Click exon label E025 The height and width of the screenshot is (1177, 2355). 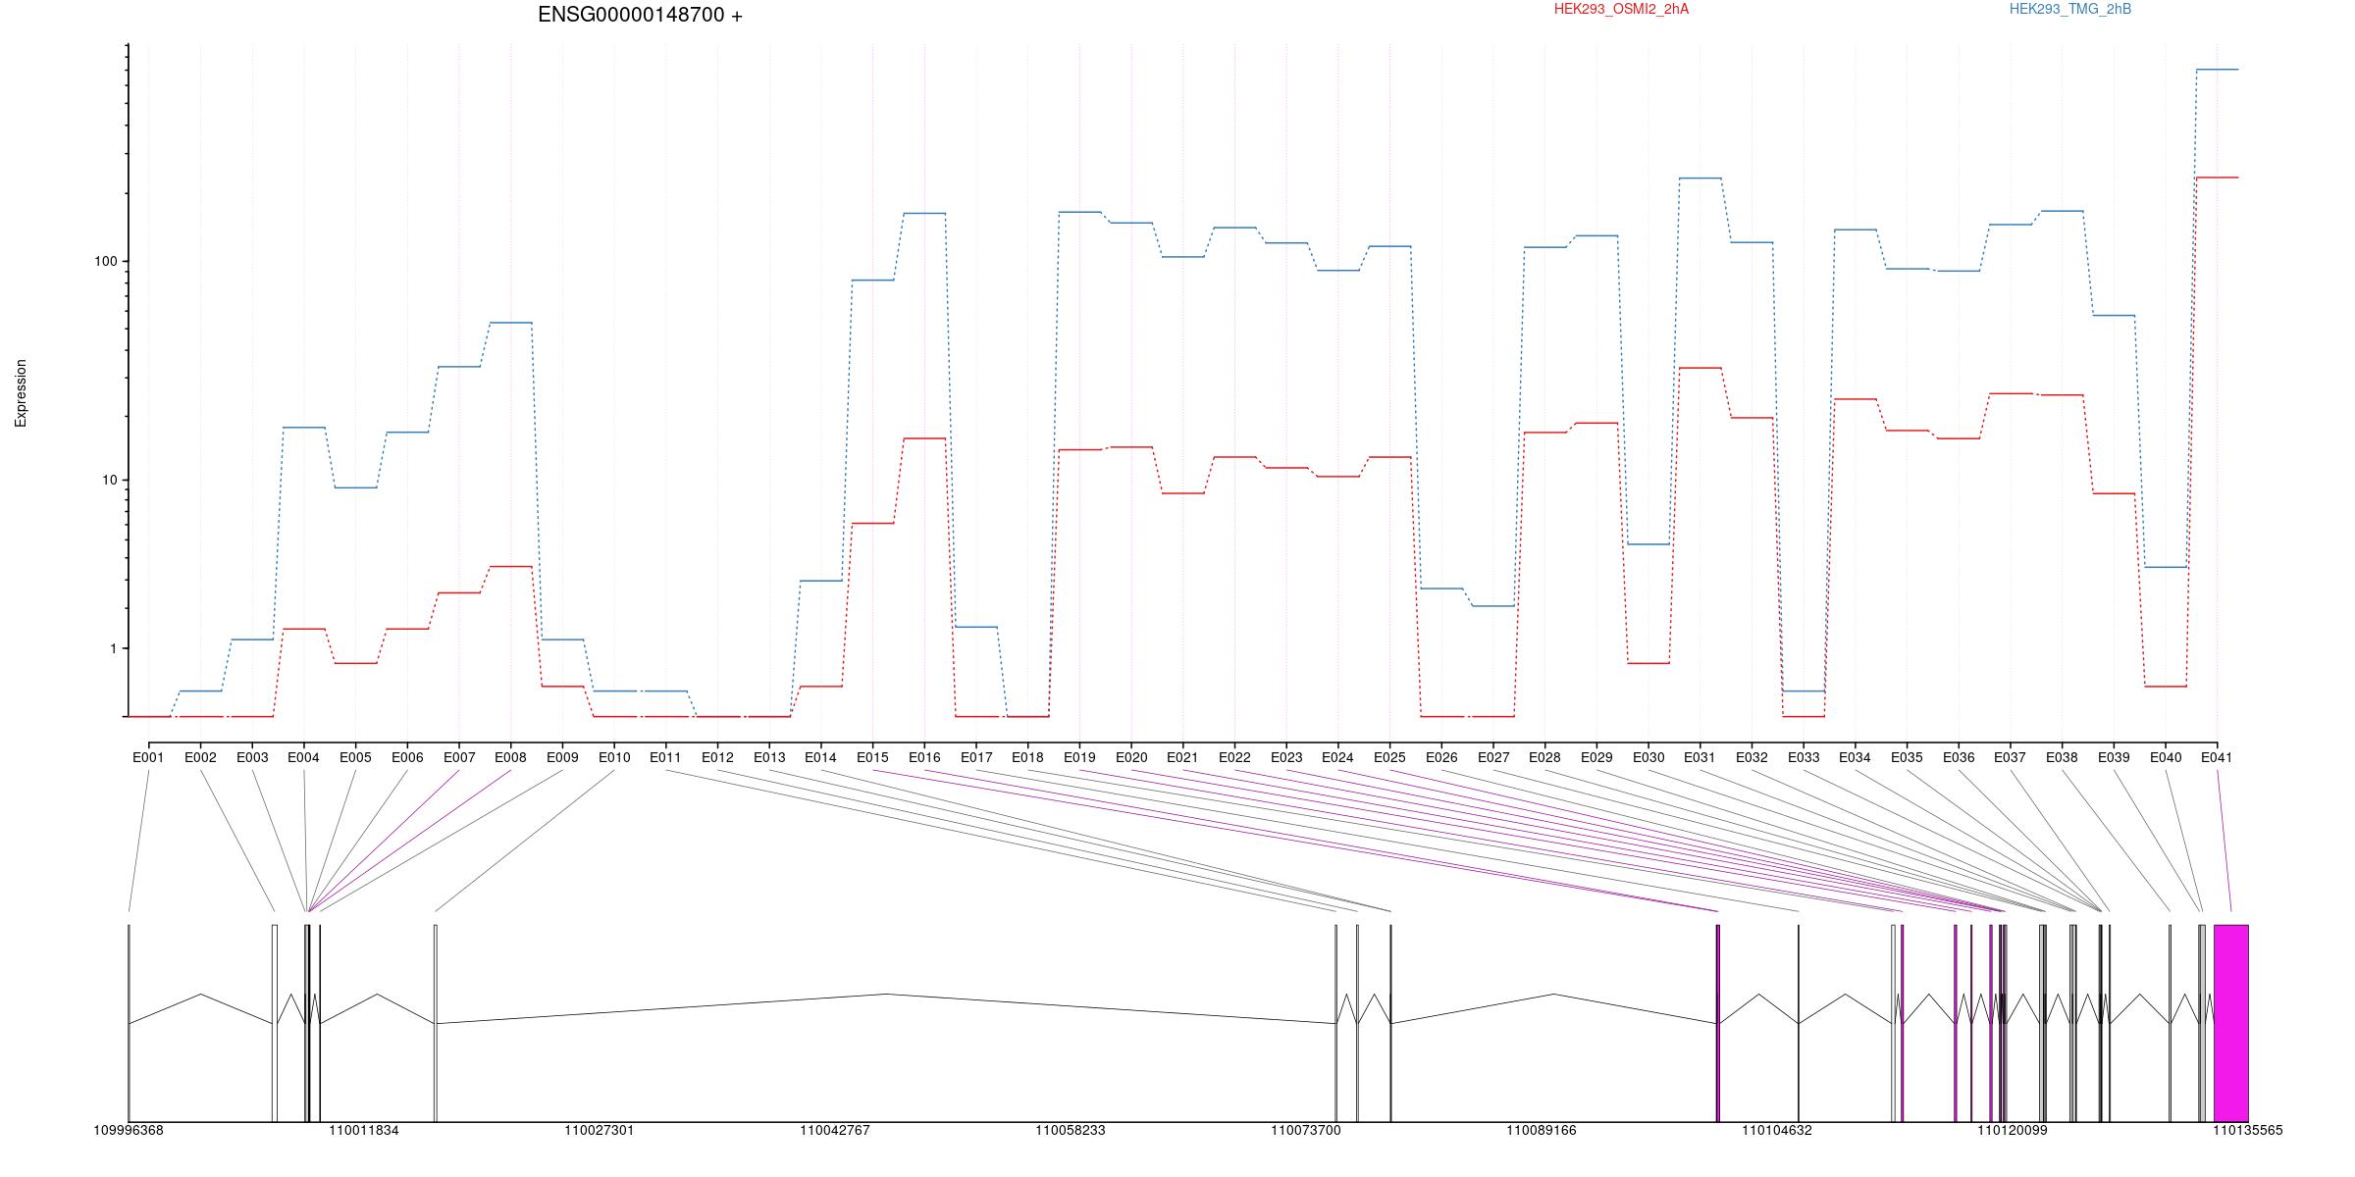pos(1389,757)
